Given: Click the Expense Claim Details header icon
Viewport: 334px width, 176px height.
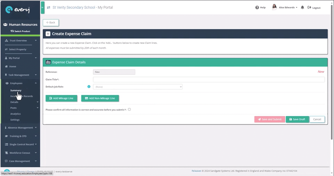Looking at the screenshot, I should (48, 62).
